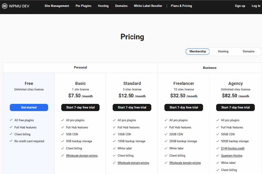Click the $82.50 /month price
262x174 pixels.
point(235,96)
